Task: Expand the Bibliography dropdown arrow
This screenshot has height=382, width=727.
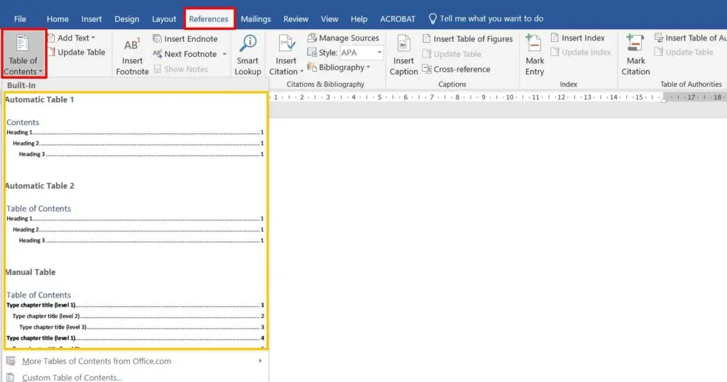Action: point(368,67)
